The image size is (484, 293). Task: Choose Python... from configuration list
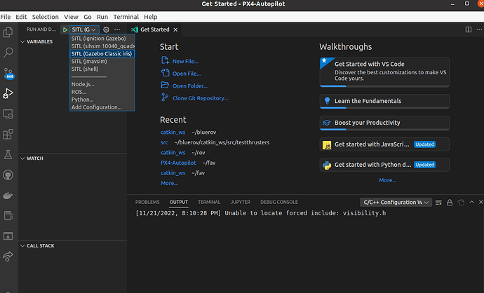tap(102, 100)
